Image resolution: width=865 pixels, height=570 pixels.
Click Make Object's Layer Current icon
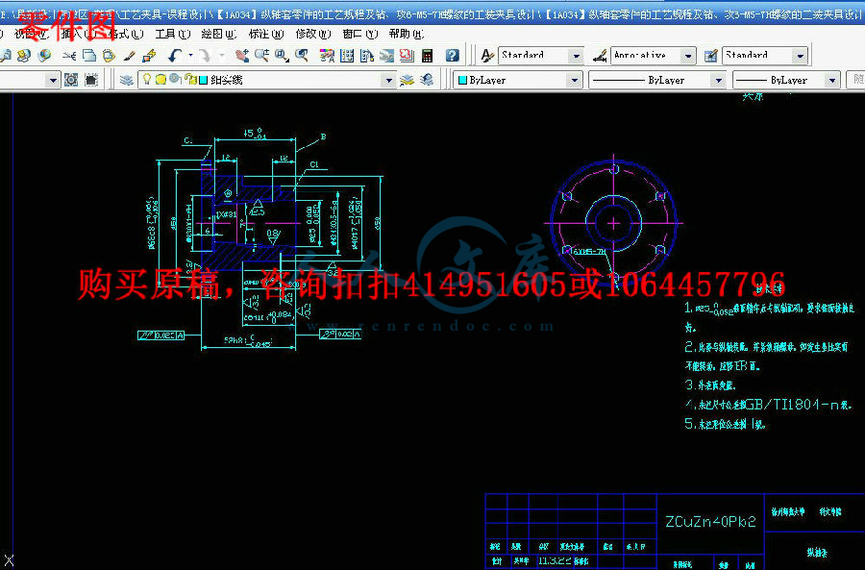pyautogui.click(x=408, y=80)
